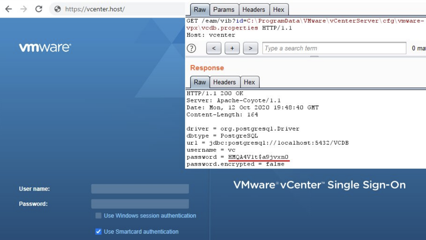Click the 'driver = org.postgresql.Driver' line
The width and height of the screenshot is (426, 240).
click(243, 129)
